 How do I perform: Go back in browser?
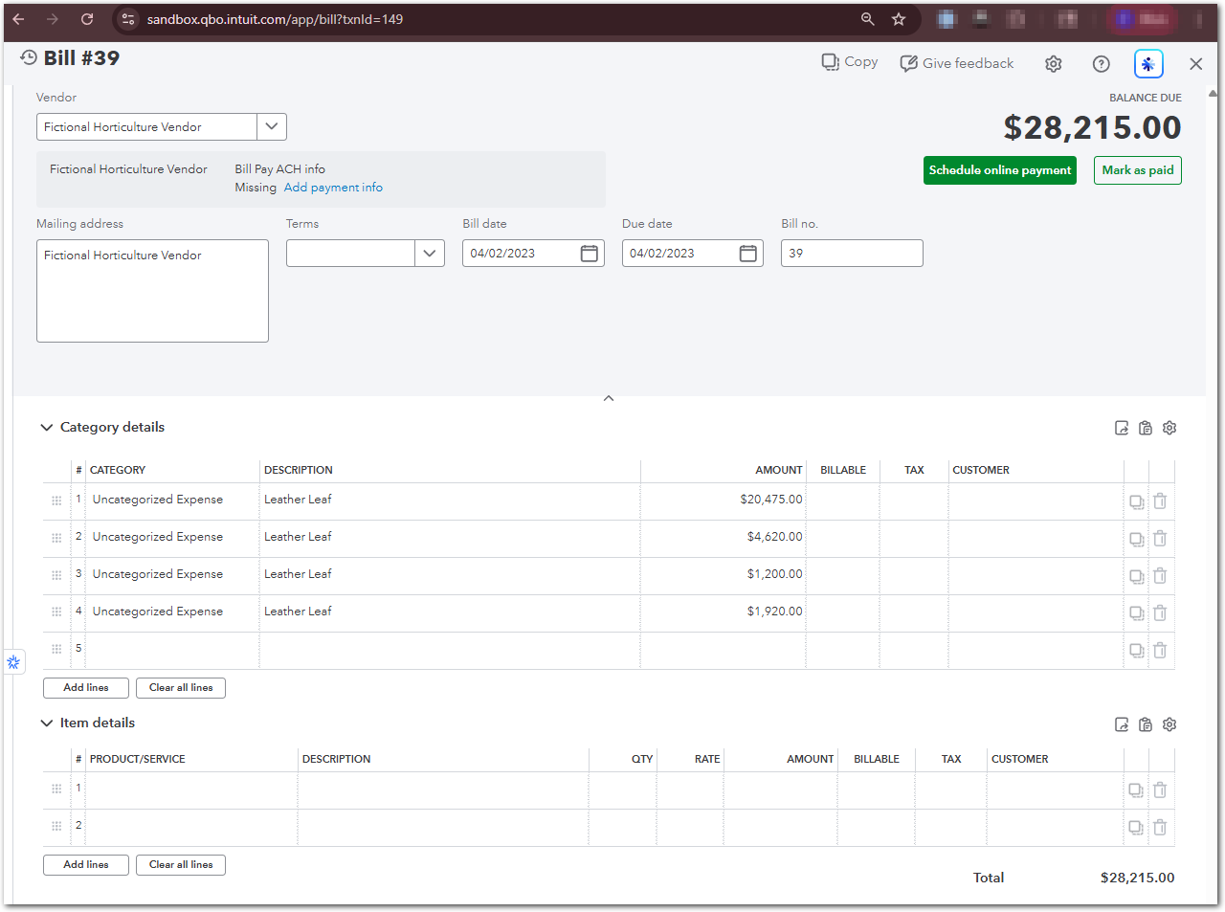pos(18,19)
